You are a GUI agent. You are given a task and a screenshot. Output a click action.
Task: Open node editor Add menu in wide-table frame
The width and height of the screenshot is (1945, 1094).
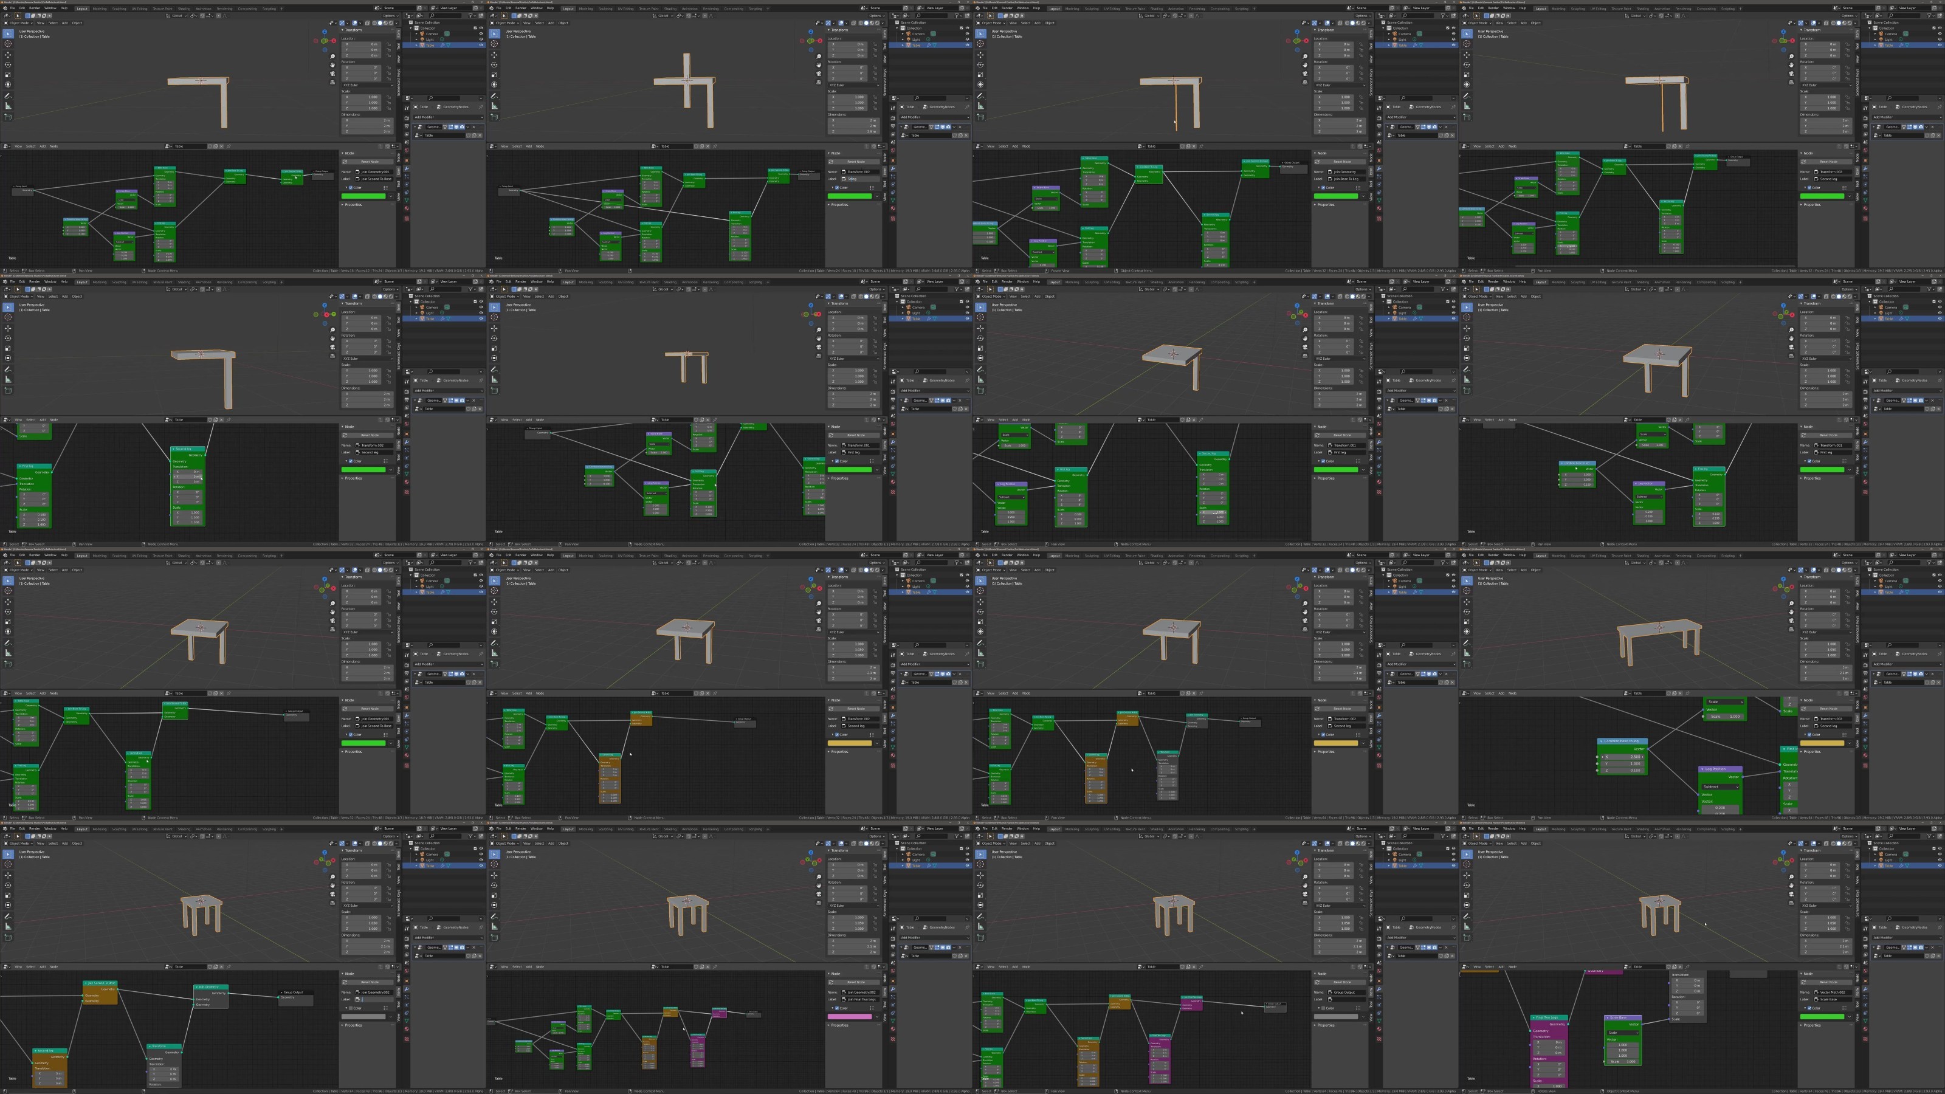click(1501, 693)
